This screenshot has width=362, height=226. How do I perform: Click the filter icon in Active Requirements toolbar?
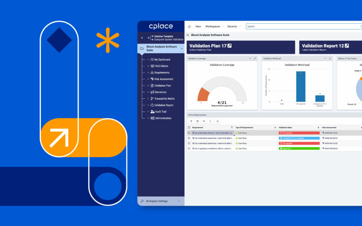(x=191, y=121)
